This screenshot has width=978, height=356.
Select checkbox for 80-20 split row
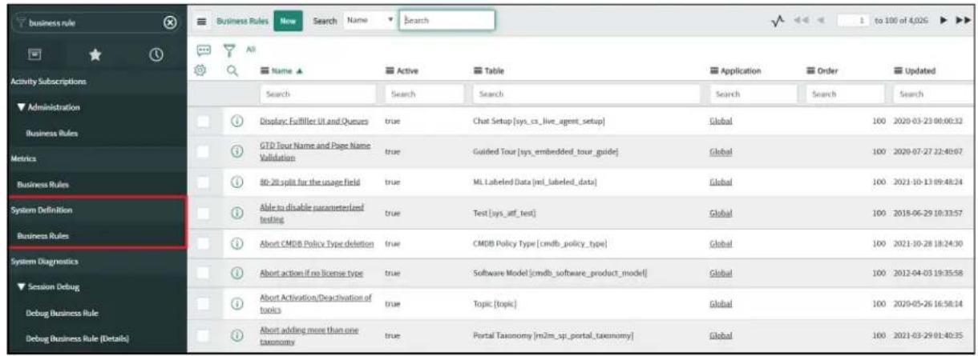pos(204,182)
